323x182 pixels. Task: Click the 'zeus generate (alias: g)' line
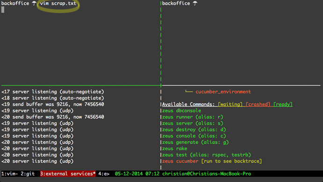[x=195, y=142]
